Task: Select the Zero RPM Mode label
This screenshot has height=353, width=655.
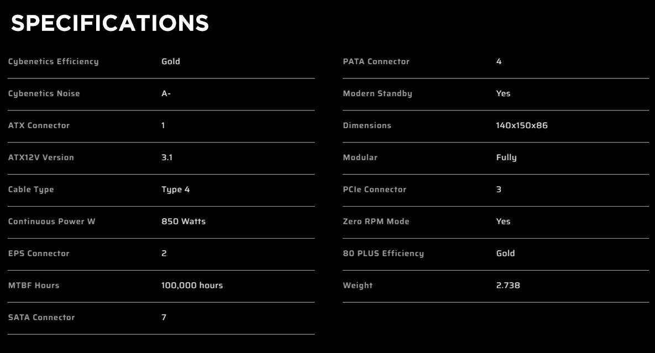Action: (376, 222)
